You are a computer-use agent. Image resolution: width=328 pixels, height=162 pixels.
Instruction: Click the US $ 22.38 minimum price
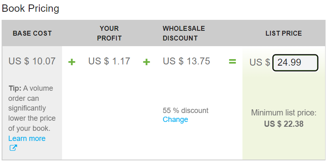pyautogui.click(x=284, y=124)
